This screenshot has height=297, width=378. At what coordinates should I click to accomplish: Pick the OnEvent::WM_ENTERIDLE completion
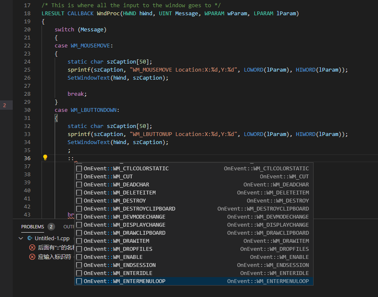(x=194, y=273)
